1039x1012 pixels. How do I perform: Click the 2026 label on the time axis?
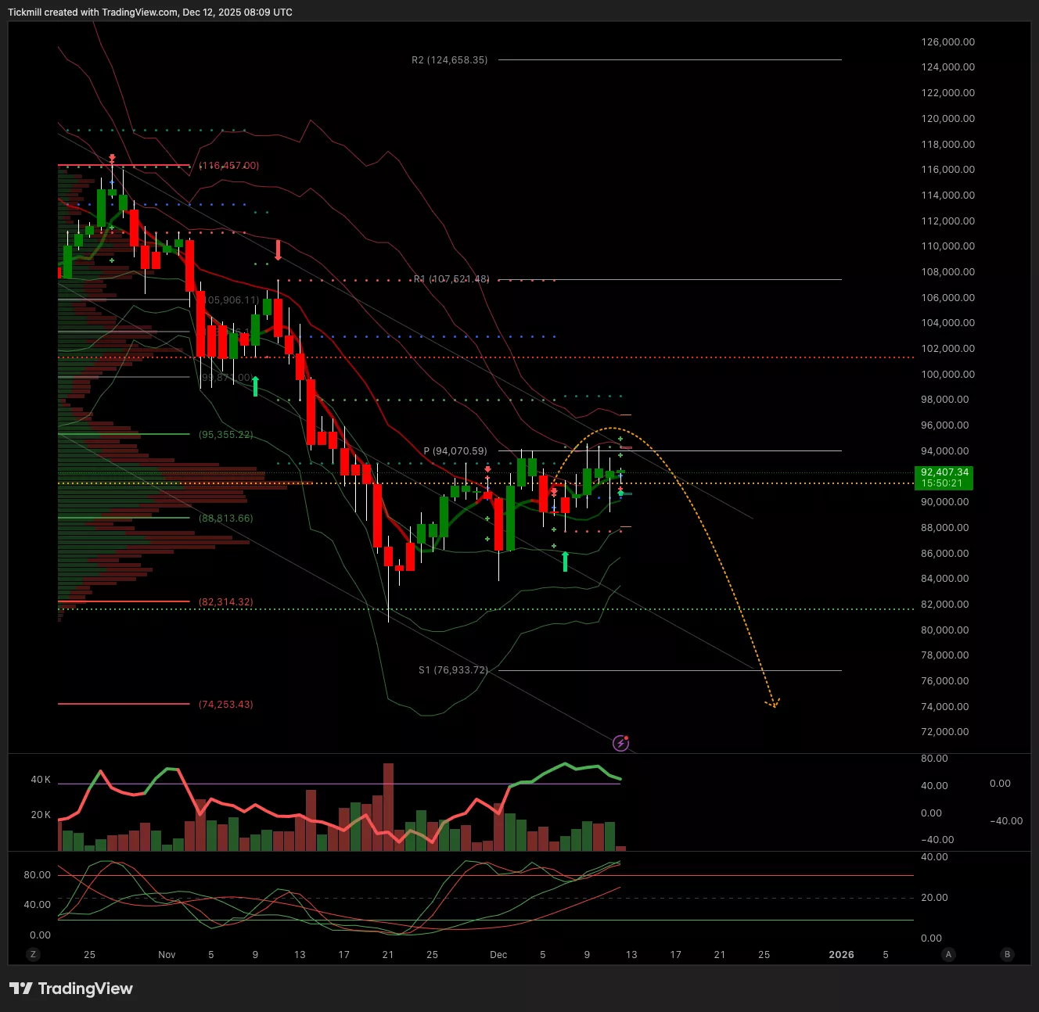pos(841,954)
